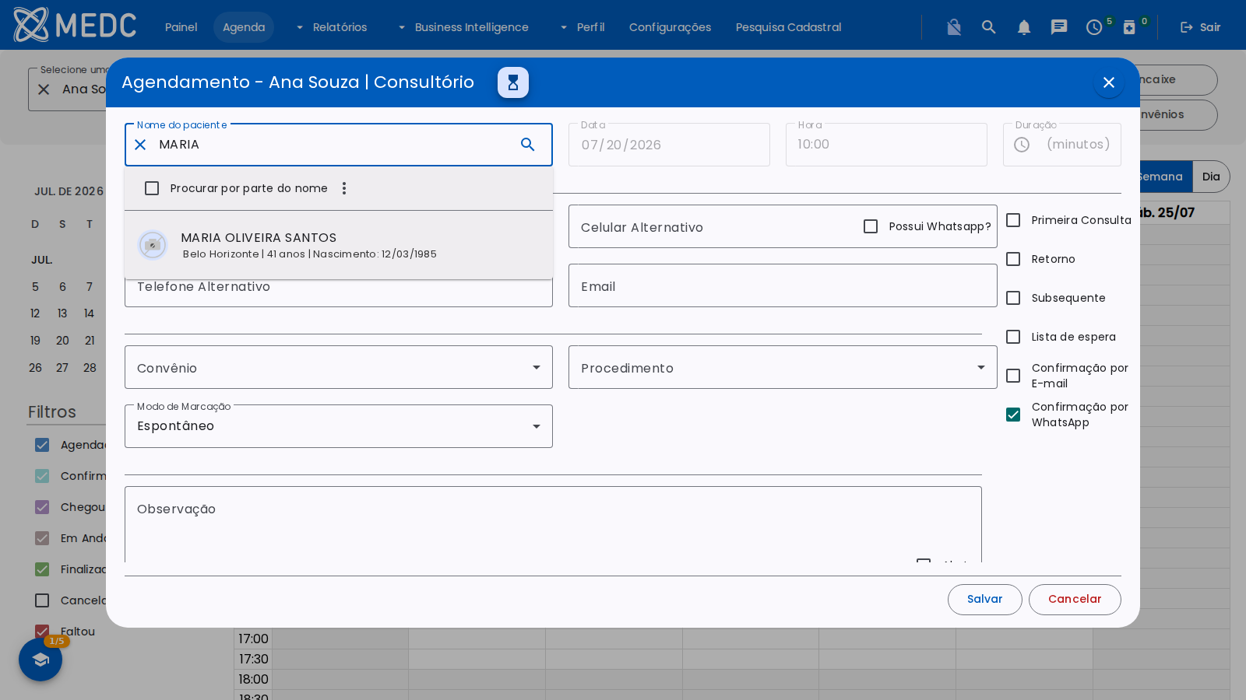The image size is (1246, 700).
Task: Clear the Ana Souza selection
Action: click(44, 89)
